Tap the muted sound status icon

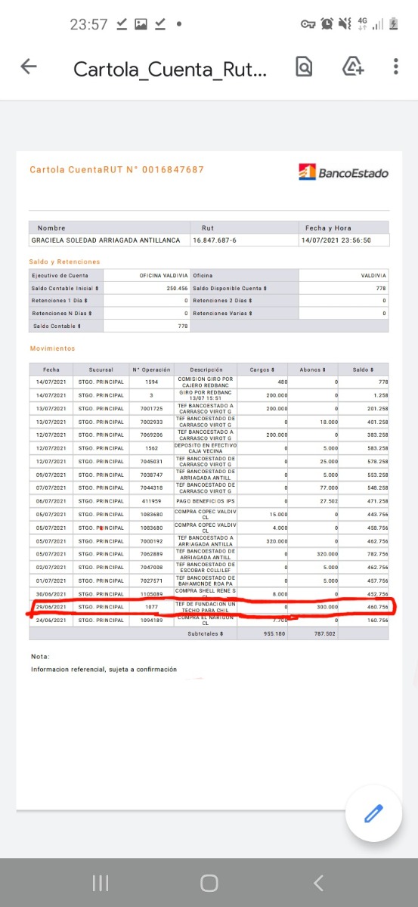(345, 24)
